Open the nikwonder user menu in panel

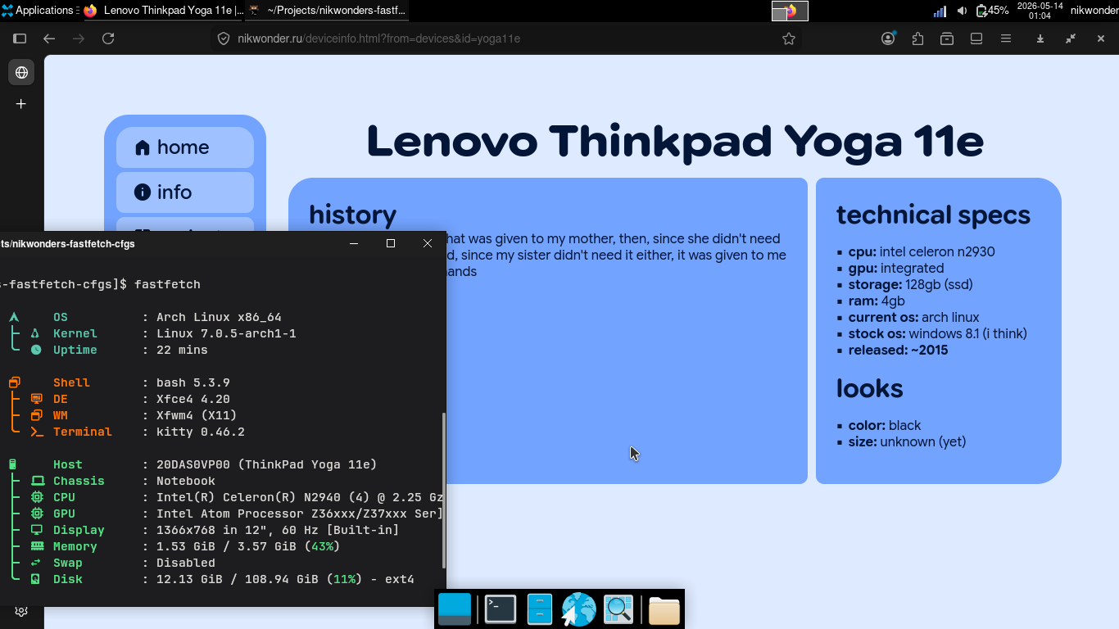point(1094,11)
